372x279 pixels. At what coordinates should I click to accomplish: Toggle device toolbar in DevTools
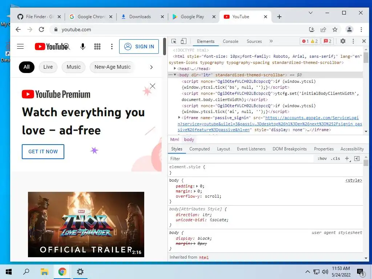(183, 41)
